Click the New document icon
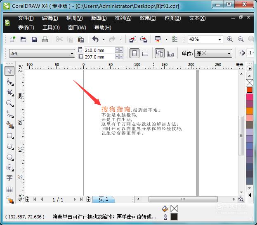 click(x=12, y=39)
